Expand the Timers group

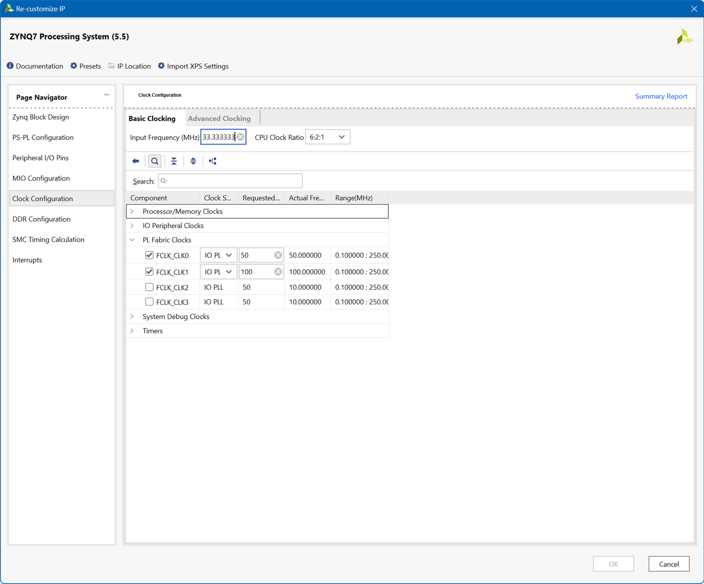point(132,331)
